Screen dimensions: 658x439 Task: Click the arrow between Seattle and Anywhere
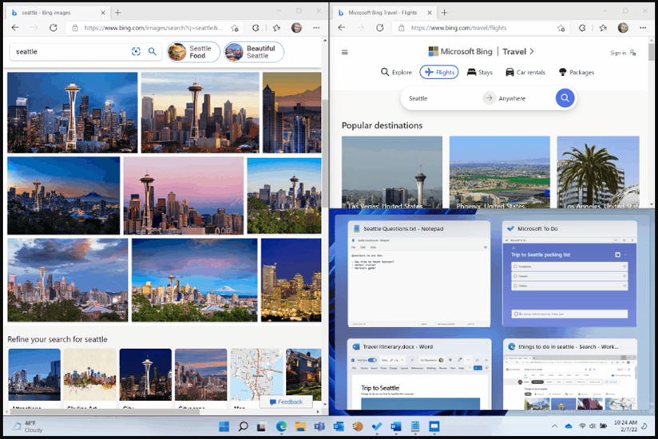point(489,98)
